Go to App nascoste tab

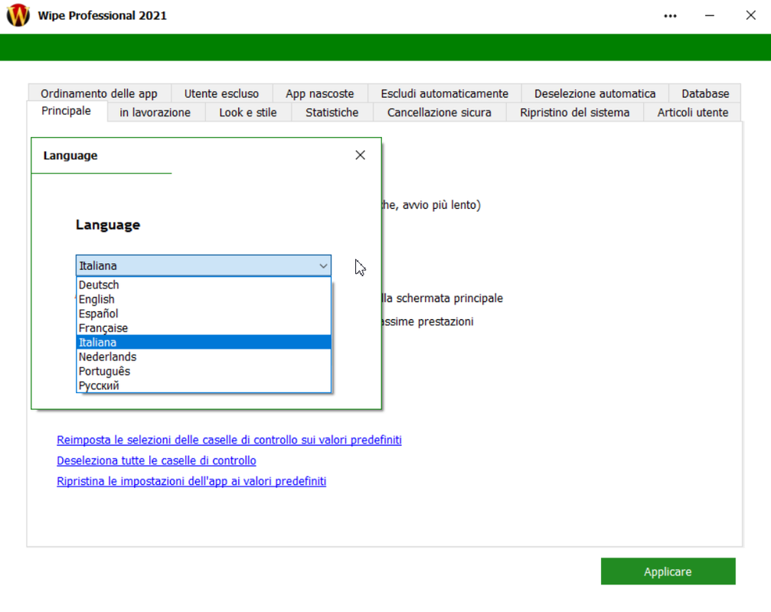click(319, 93)
